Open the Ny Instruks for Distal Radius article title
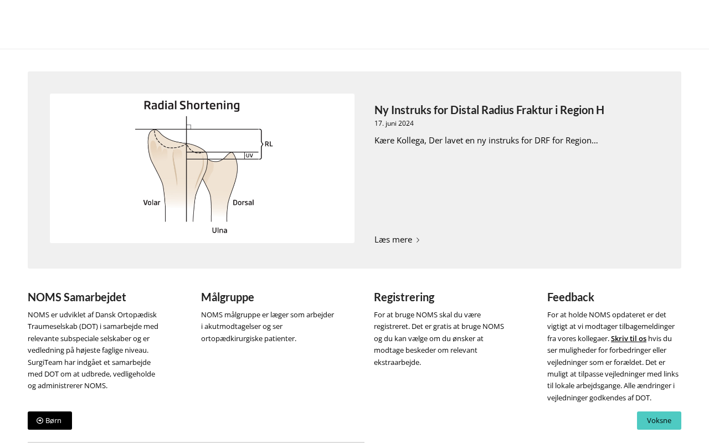 click(489, 110)
